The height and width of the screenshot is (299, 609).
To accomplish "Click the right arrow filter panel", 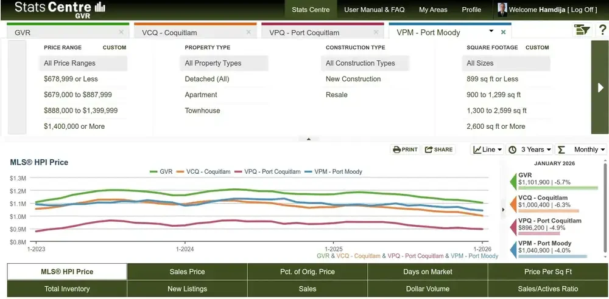I will pyautogui.click(x=600, y=88).
